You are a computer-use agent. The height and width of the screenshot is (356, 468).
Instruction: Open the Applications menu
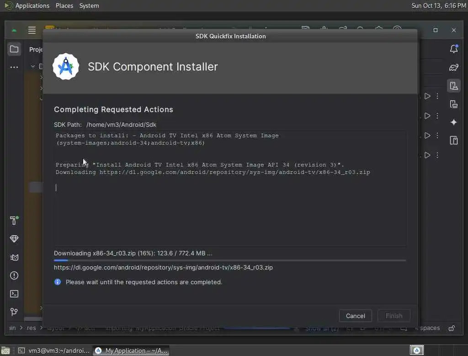(x=32, y=5)
